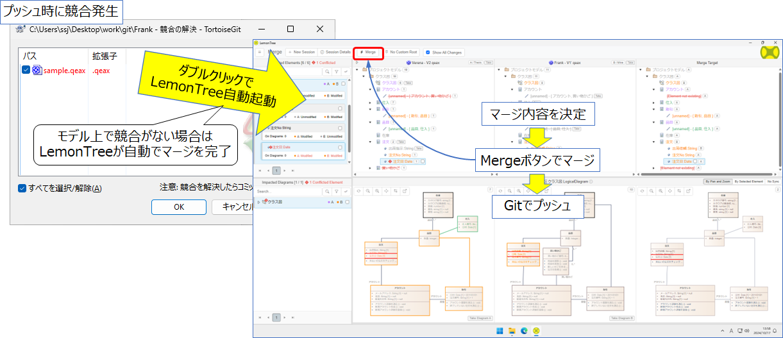
Task: Select sample.qeax file in TortoiseGit conflict list
Action: [x=63, y=70]
